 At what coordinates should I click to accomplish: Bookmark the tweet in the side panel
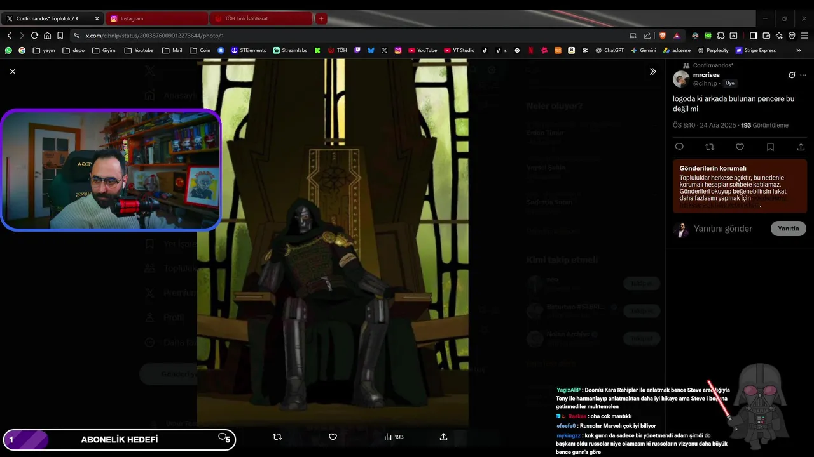point(770,147)
